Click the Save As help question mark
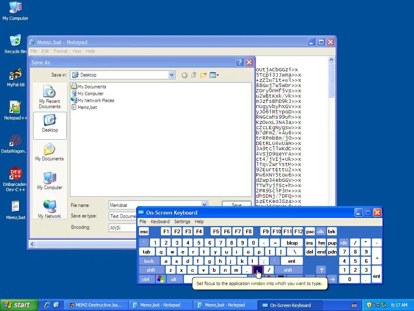Screen dimensions: 414x311 [x=239, y=62]
